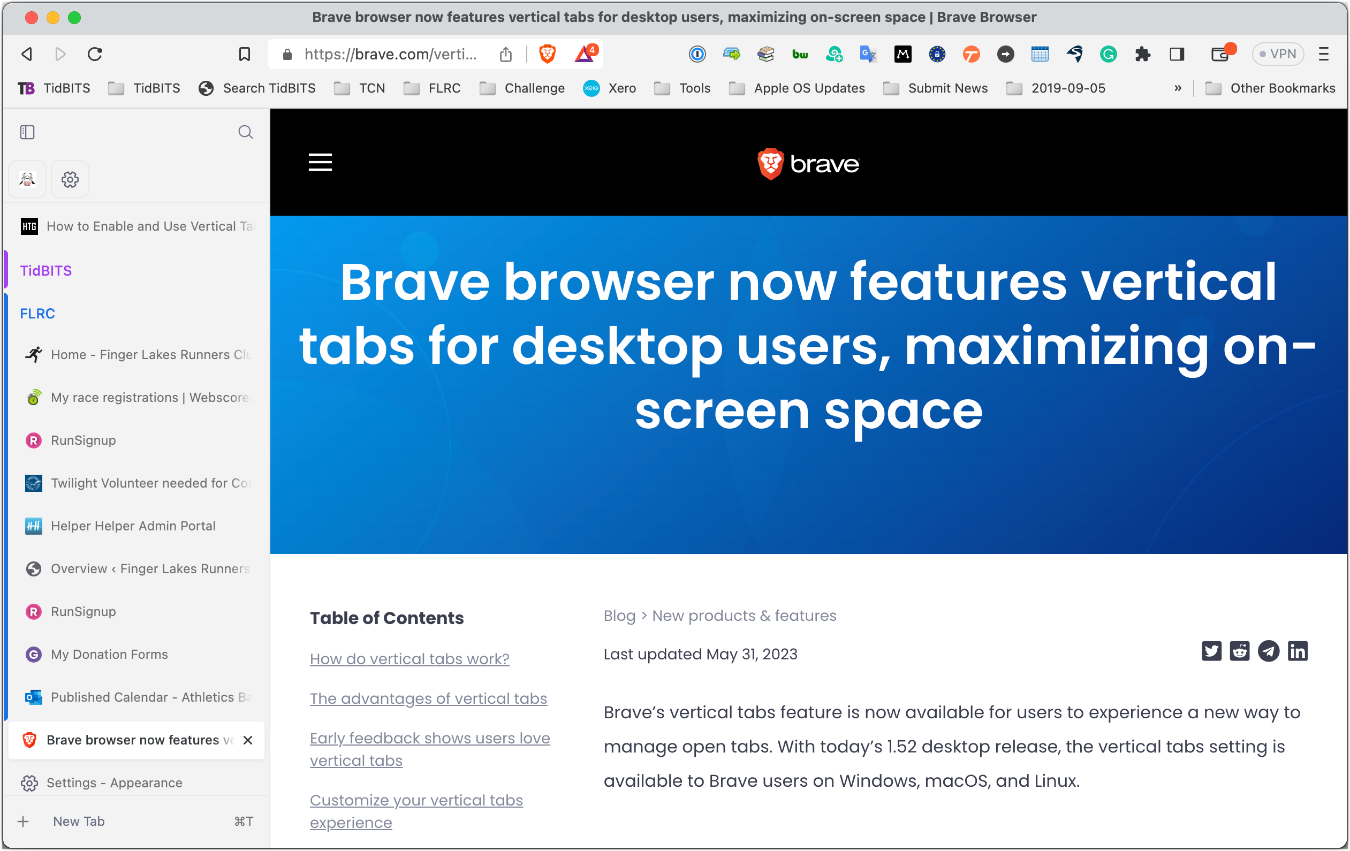The height and width of the screenshot is (851, 1350).
Task: Toggle the vertical tabs sidebar collapse button
Action: (27, 132)
